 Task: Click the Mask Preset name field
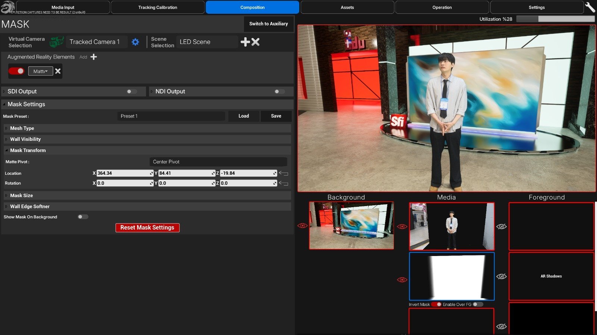[x=171, y=116]
